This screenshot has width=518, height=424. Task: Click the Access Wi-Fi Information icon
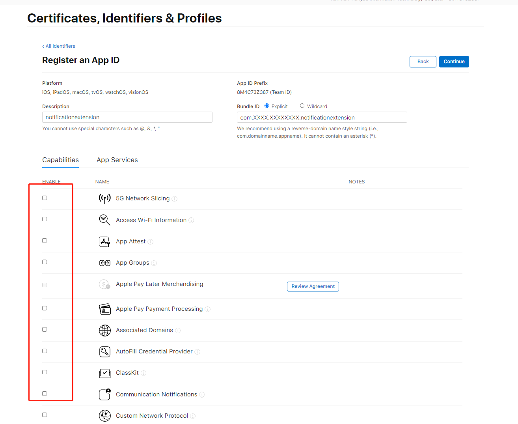click(104, 220)
